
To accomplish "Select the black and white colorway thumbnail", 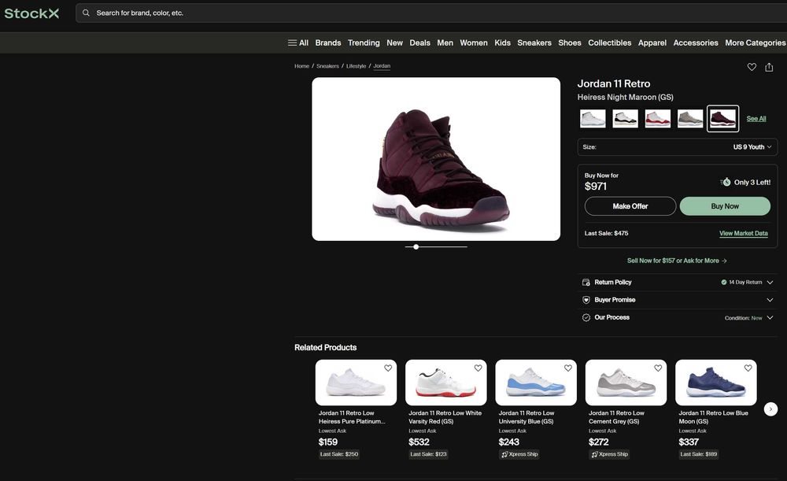I will (x=625, y=119).
